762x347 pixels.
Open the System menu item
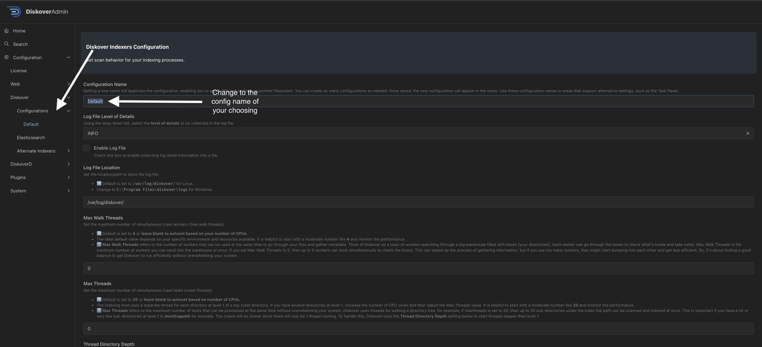pyautogui.click(x=18, y=191)
